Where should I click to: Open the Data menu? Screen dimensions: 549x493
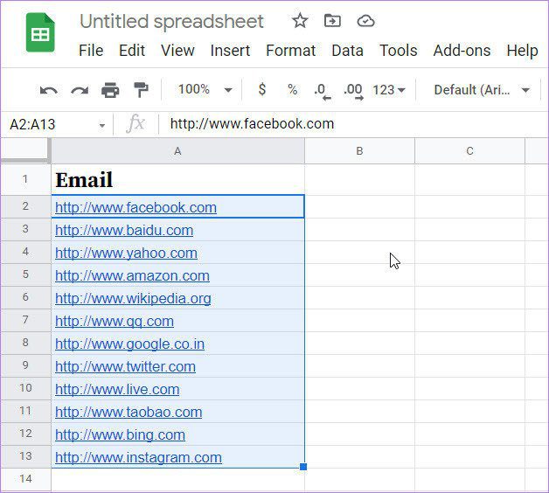(347, 51)
